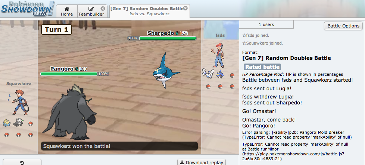Click '☆Squawkerz joined.' in chat log
The width and height of the screenshot is (365, 165).
(x=263, y=43)
